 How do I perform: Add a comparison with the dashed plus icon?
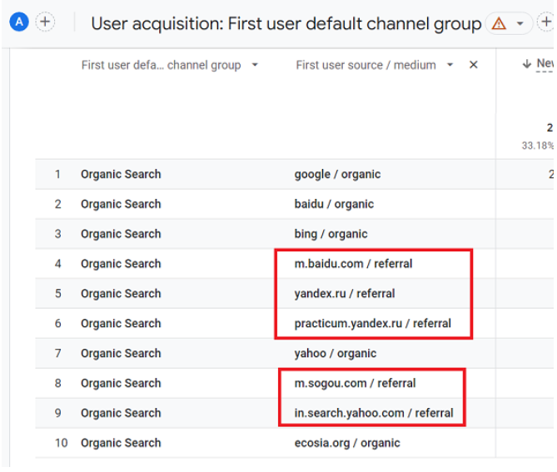click(45, 22)
